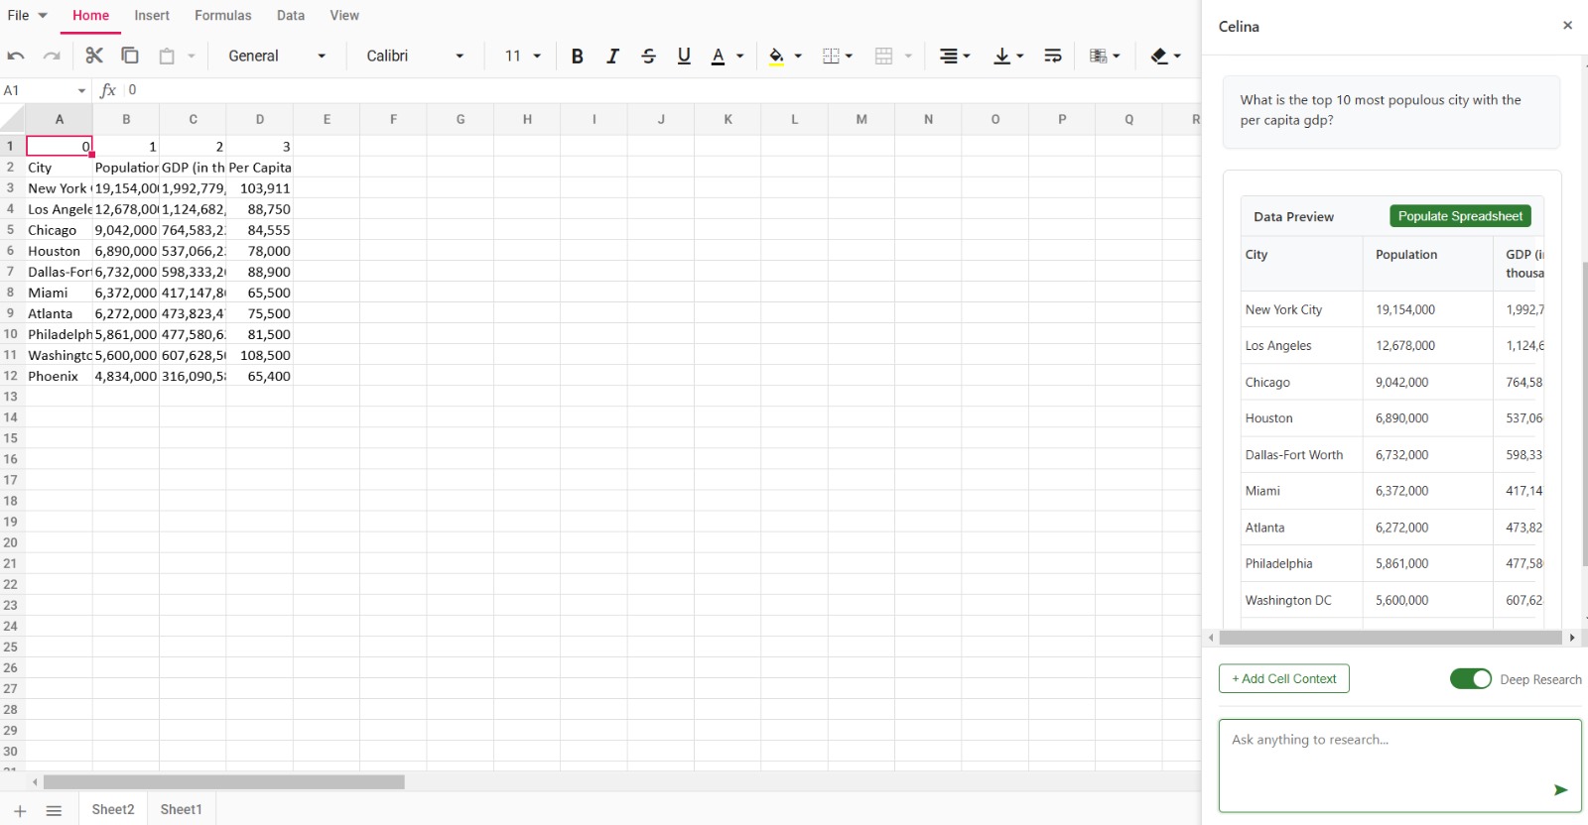Viewport: 1588px width, 825px height.
Task: Select the cell with value 103,911
Action: [x=260, y=188]
